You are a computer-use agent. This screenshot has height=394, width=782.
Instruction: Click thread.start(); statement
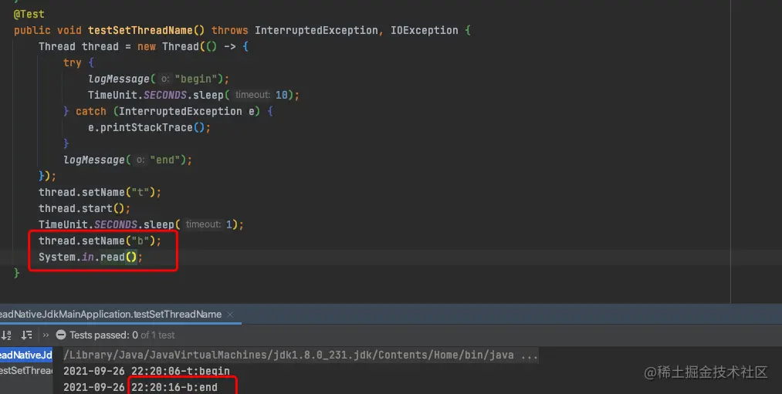[84, 208]
